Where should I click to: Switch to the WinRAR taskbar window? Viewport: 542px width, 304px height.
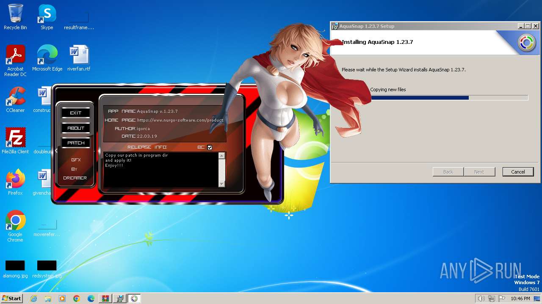point(105,299)
